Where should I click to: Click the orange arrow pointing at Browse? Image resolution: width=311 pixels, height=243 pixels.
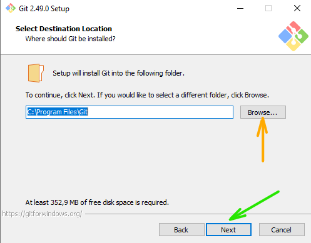(x=262, y=139)
